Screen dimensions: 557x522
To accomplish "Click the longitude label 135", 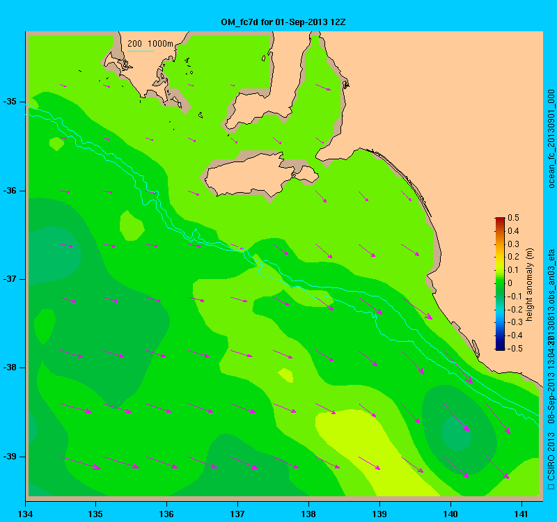I will pyautogui.click(x=95, y=514).
